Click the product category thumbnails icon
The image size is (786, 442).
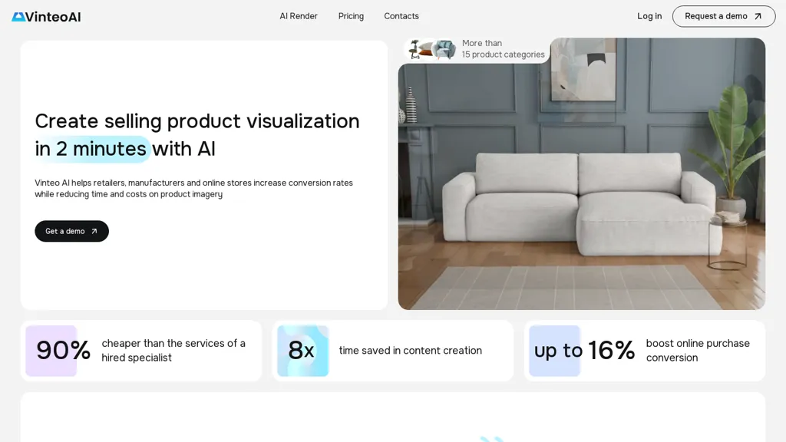coord(431,49)
